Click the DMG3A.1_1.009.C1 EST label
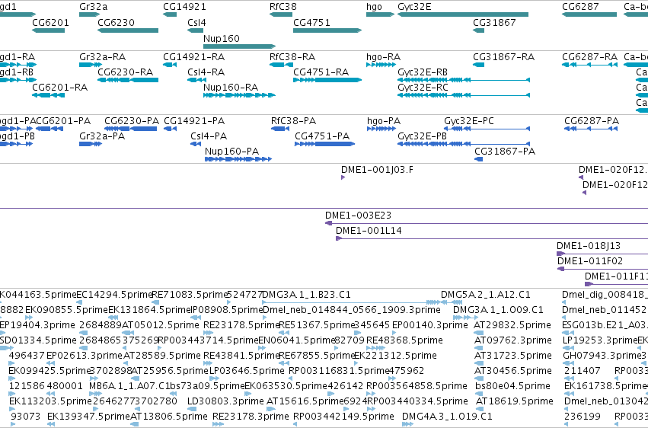This screenshot has width=648, height=428. click(x=498, y=310)
